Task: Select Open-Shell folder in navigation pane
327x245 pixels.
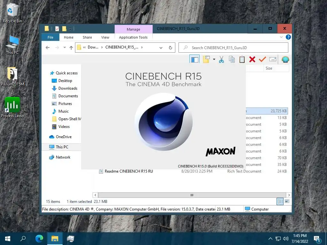Action: [66, 119]
